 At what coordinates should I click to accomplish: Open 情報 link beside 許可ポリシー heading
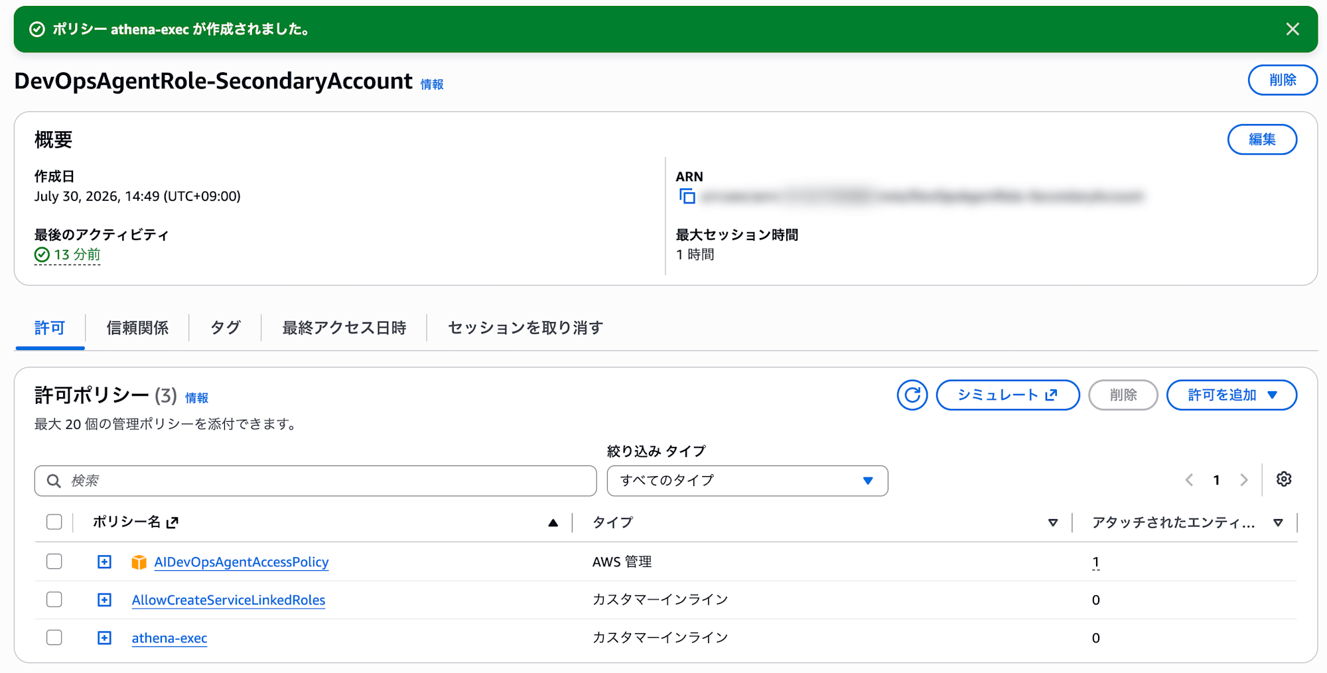point(196,398)
